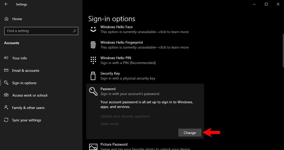Image resolution: width=284 pixels, height=150 pixels.
Task: Click the Change password button
Action: pos(190,133)
